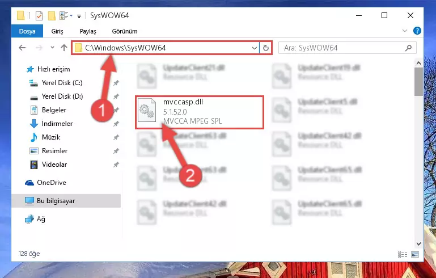Expand the address bar history dropdown
Image resolution: width=436 pixels, height=278 pixels.
(254, 48)
